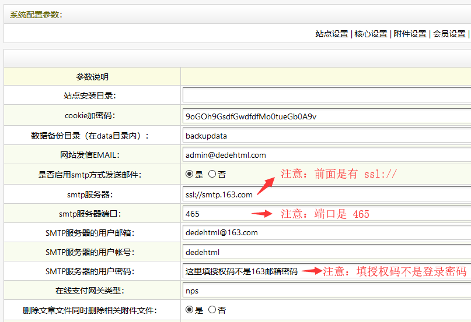471x322 pixels.
Task: Click the 参数说明 column header
Action: coord(92,77)
